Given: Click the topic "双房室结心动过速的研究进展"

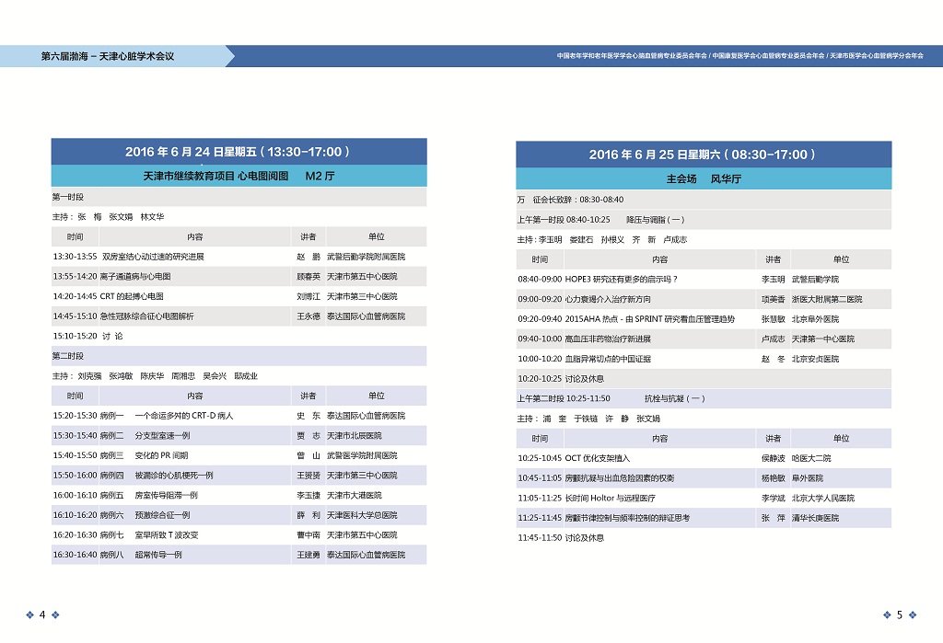Looking at the screenshot, I should [x=153, y=257].
